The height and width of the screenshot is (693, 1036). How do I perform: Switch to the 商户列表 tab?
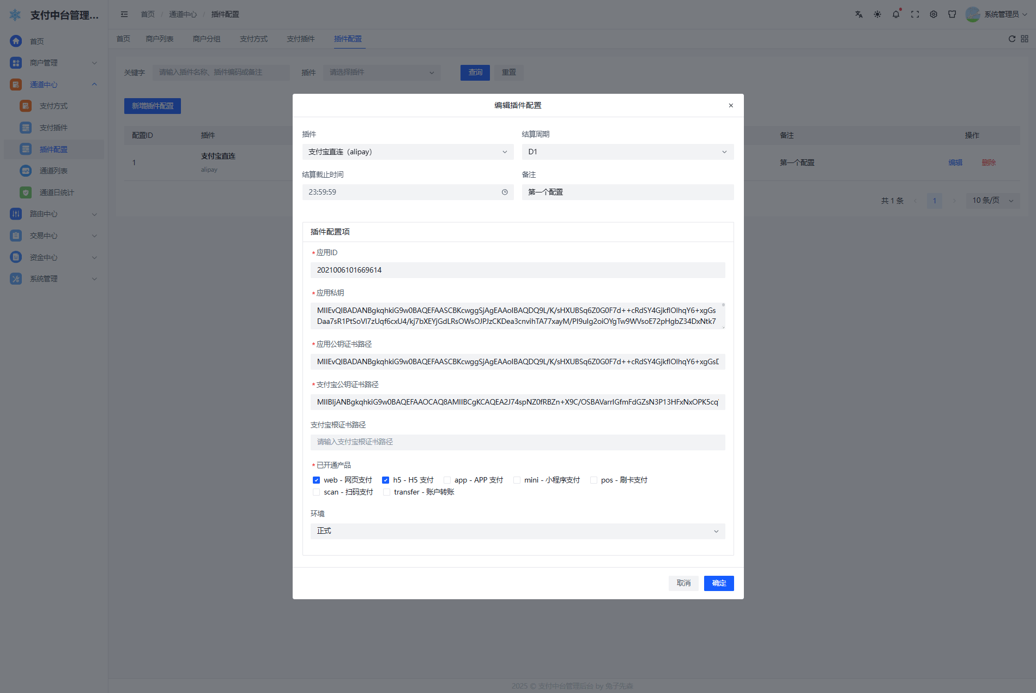159,39
